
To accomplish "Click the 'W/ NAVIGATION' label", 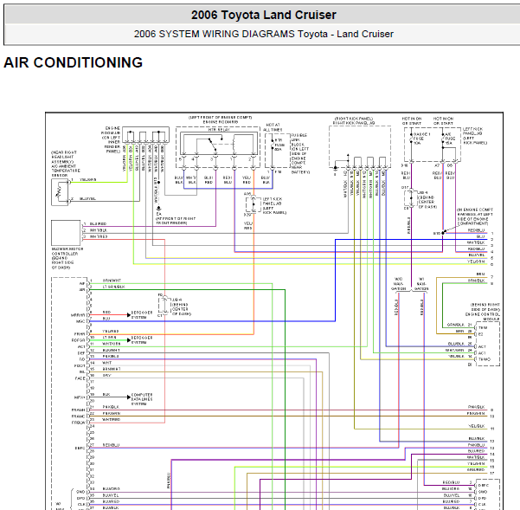I will point(421,284).
